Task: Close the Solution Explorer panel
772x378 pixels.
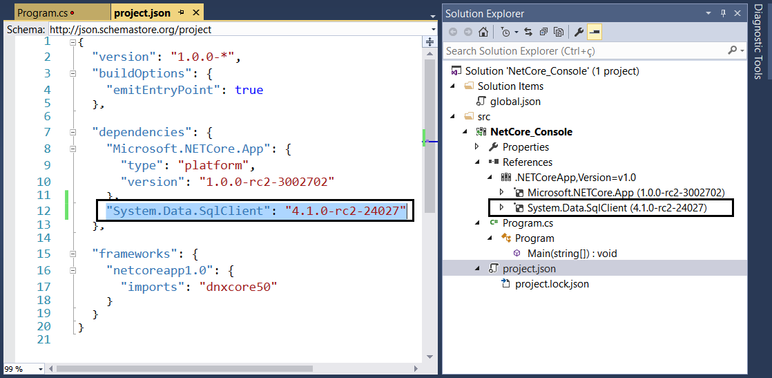Action: click(x=737, y=13)
